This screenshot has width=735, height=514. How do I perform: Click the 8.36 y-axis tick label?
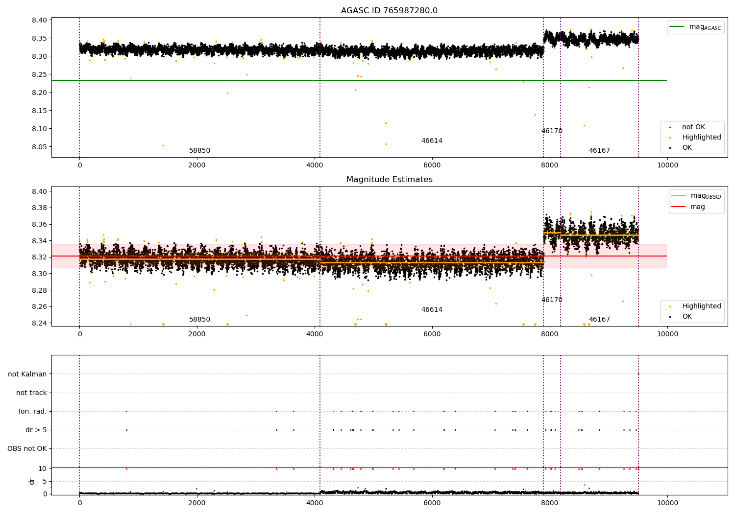pos(39,224)
